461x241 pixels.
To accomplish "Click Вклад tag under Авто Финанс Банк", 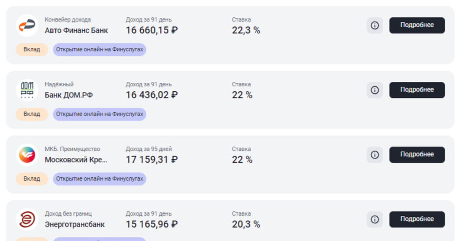I will click(x=32, y=50).
